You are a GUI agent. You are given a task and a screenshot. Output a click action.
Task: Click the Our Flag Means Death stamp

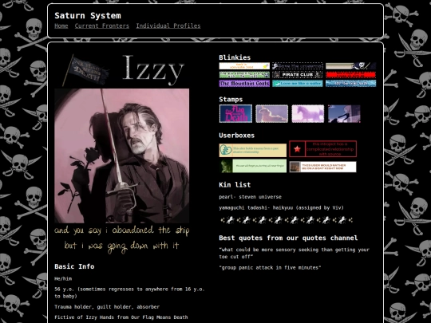pos(235,113)
